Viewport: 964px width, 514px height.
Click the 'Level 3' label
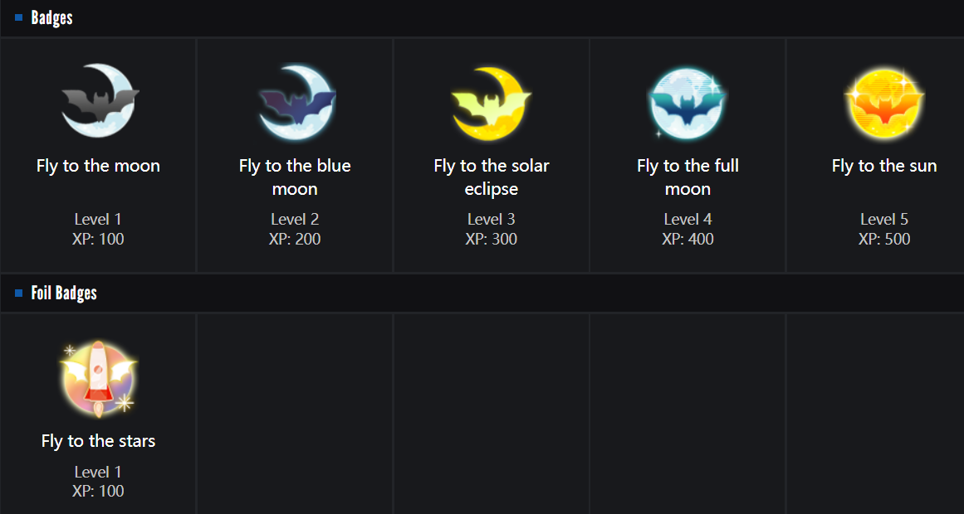click(492, 219)
